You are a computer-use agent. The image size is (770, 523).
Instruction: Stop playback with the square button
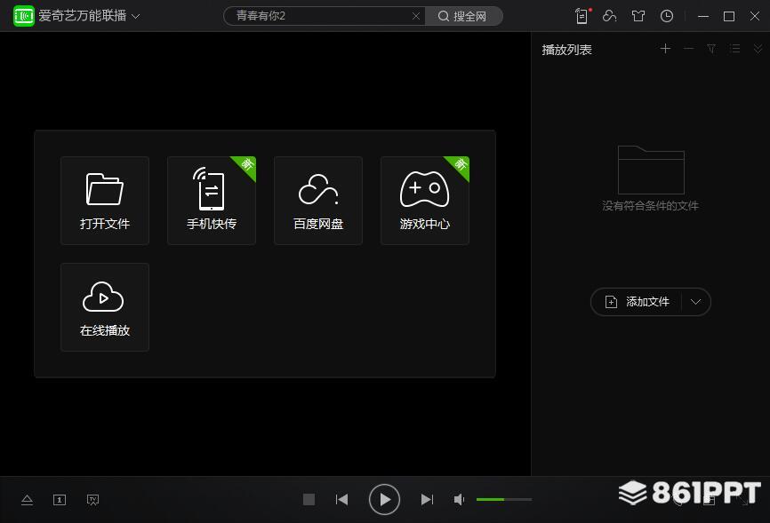tap(309, 499)
